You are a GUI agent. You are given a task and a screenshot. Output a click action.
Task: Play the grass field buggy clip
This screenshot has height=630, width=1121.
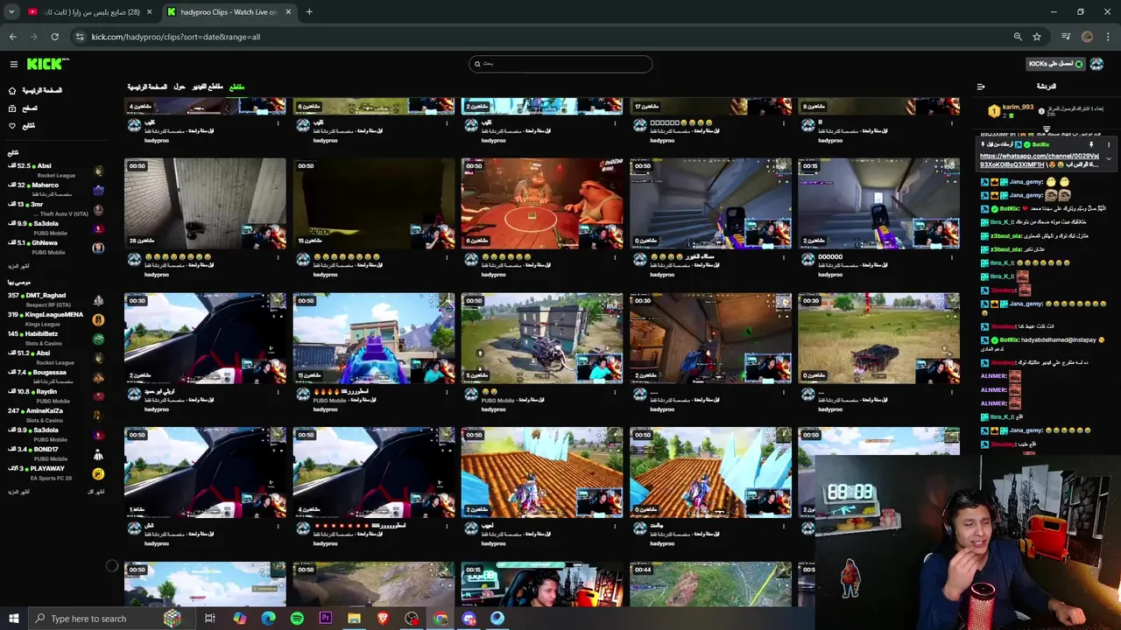point(878,338)
